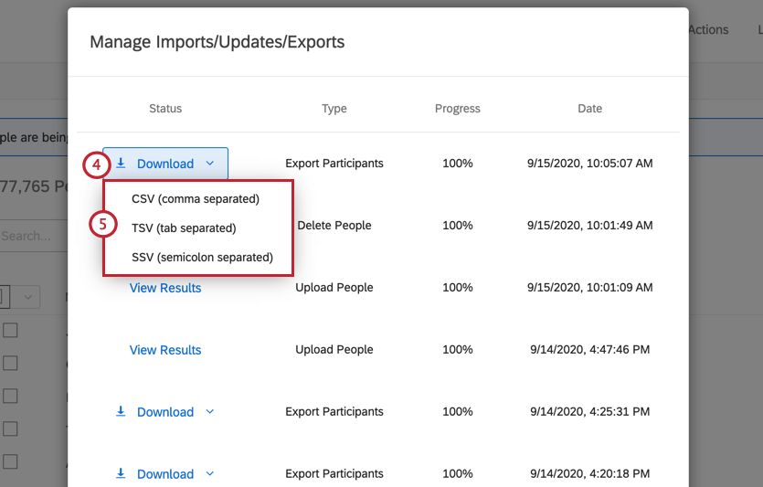Open the Actions menu behind dialog
Viewport: 763px width, 487px height.
(x=708, y=29)
